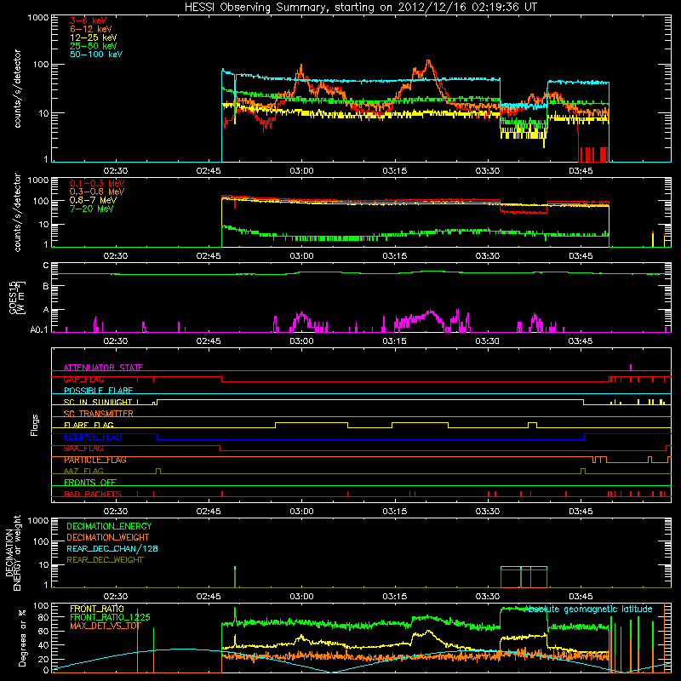Viewport: 681px width, 681px height.
Task: Click the SC_TRANSMITTER flag label
Action: 99,414
